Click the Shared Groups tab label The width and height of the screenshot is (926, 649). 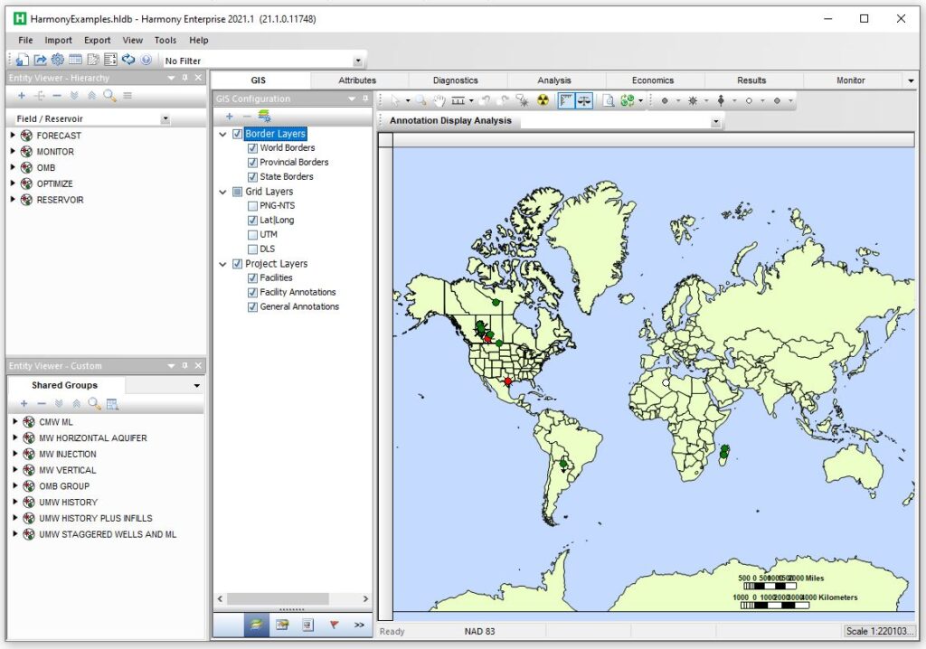click(64, 385)
